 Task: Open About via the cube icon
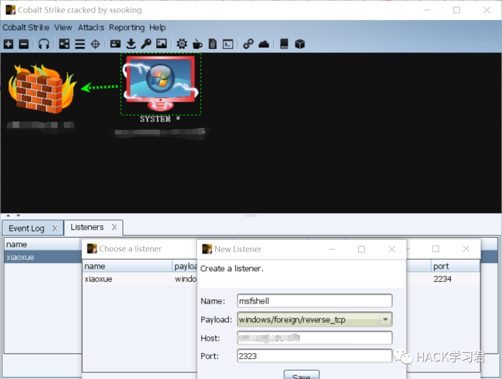tap(300, 44)
